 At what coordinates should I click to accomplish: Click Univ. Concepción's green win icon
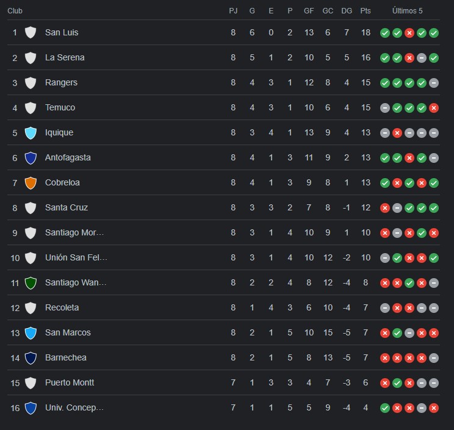(385, 408)
